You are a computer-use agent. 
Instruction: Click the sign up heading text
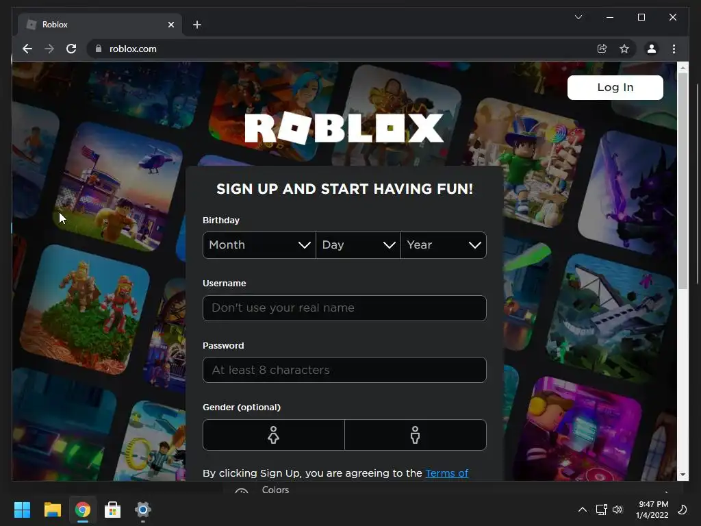(344, 189)
